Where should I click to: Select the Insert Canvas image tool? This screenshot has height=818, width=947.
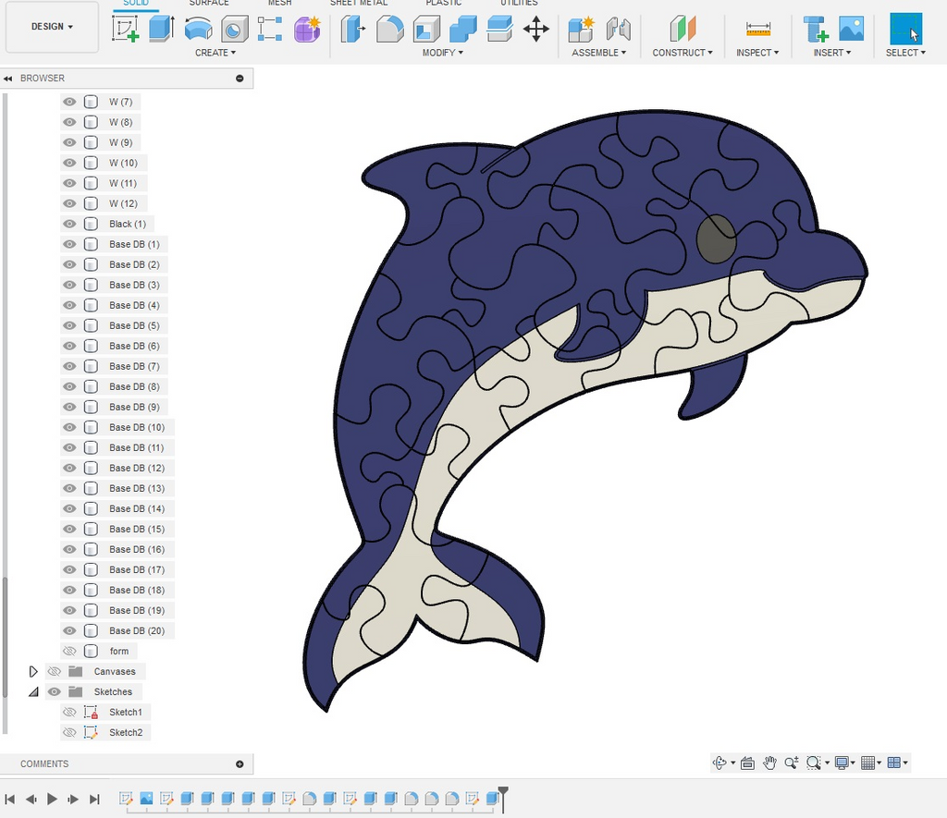(x=851, y=29)
